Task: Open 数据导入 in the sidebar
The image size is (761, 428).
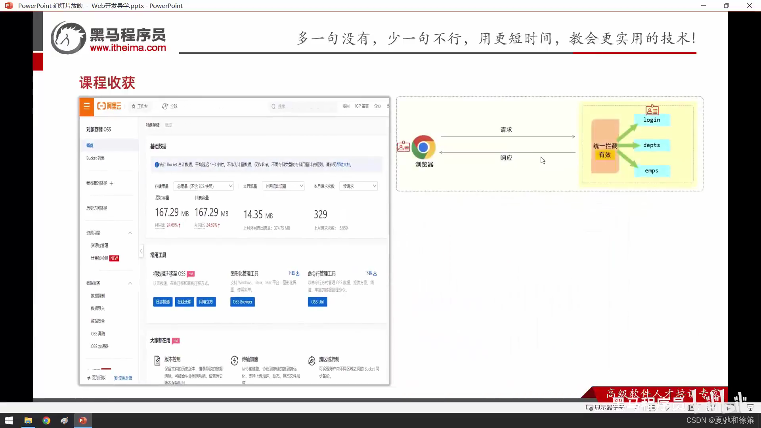Action: [98, 309]
